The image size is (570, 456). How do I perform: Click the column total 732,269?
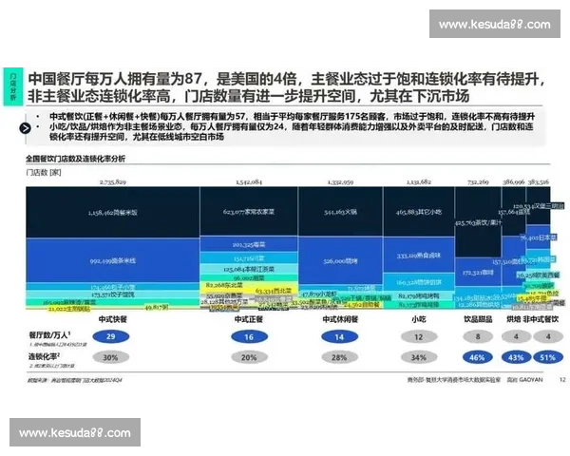478,181
